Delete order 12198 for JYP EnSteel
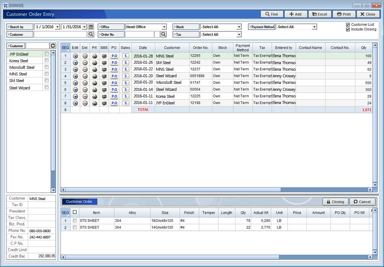Screen dimensions: 384x267 [x=85, y=103]
